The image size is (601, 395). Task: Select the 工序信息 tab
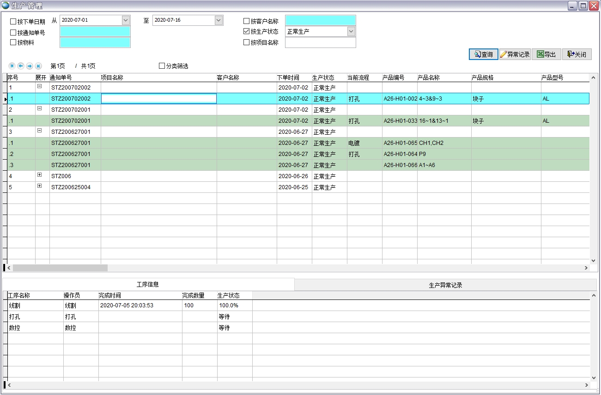pos(148,285)
